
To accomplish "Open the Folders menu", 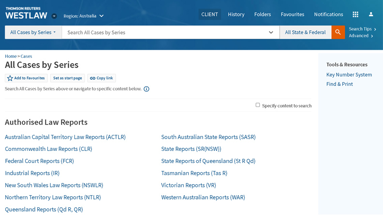I will point(263,14).
